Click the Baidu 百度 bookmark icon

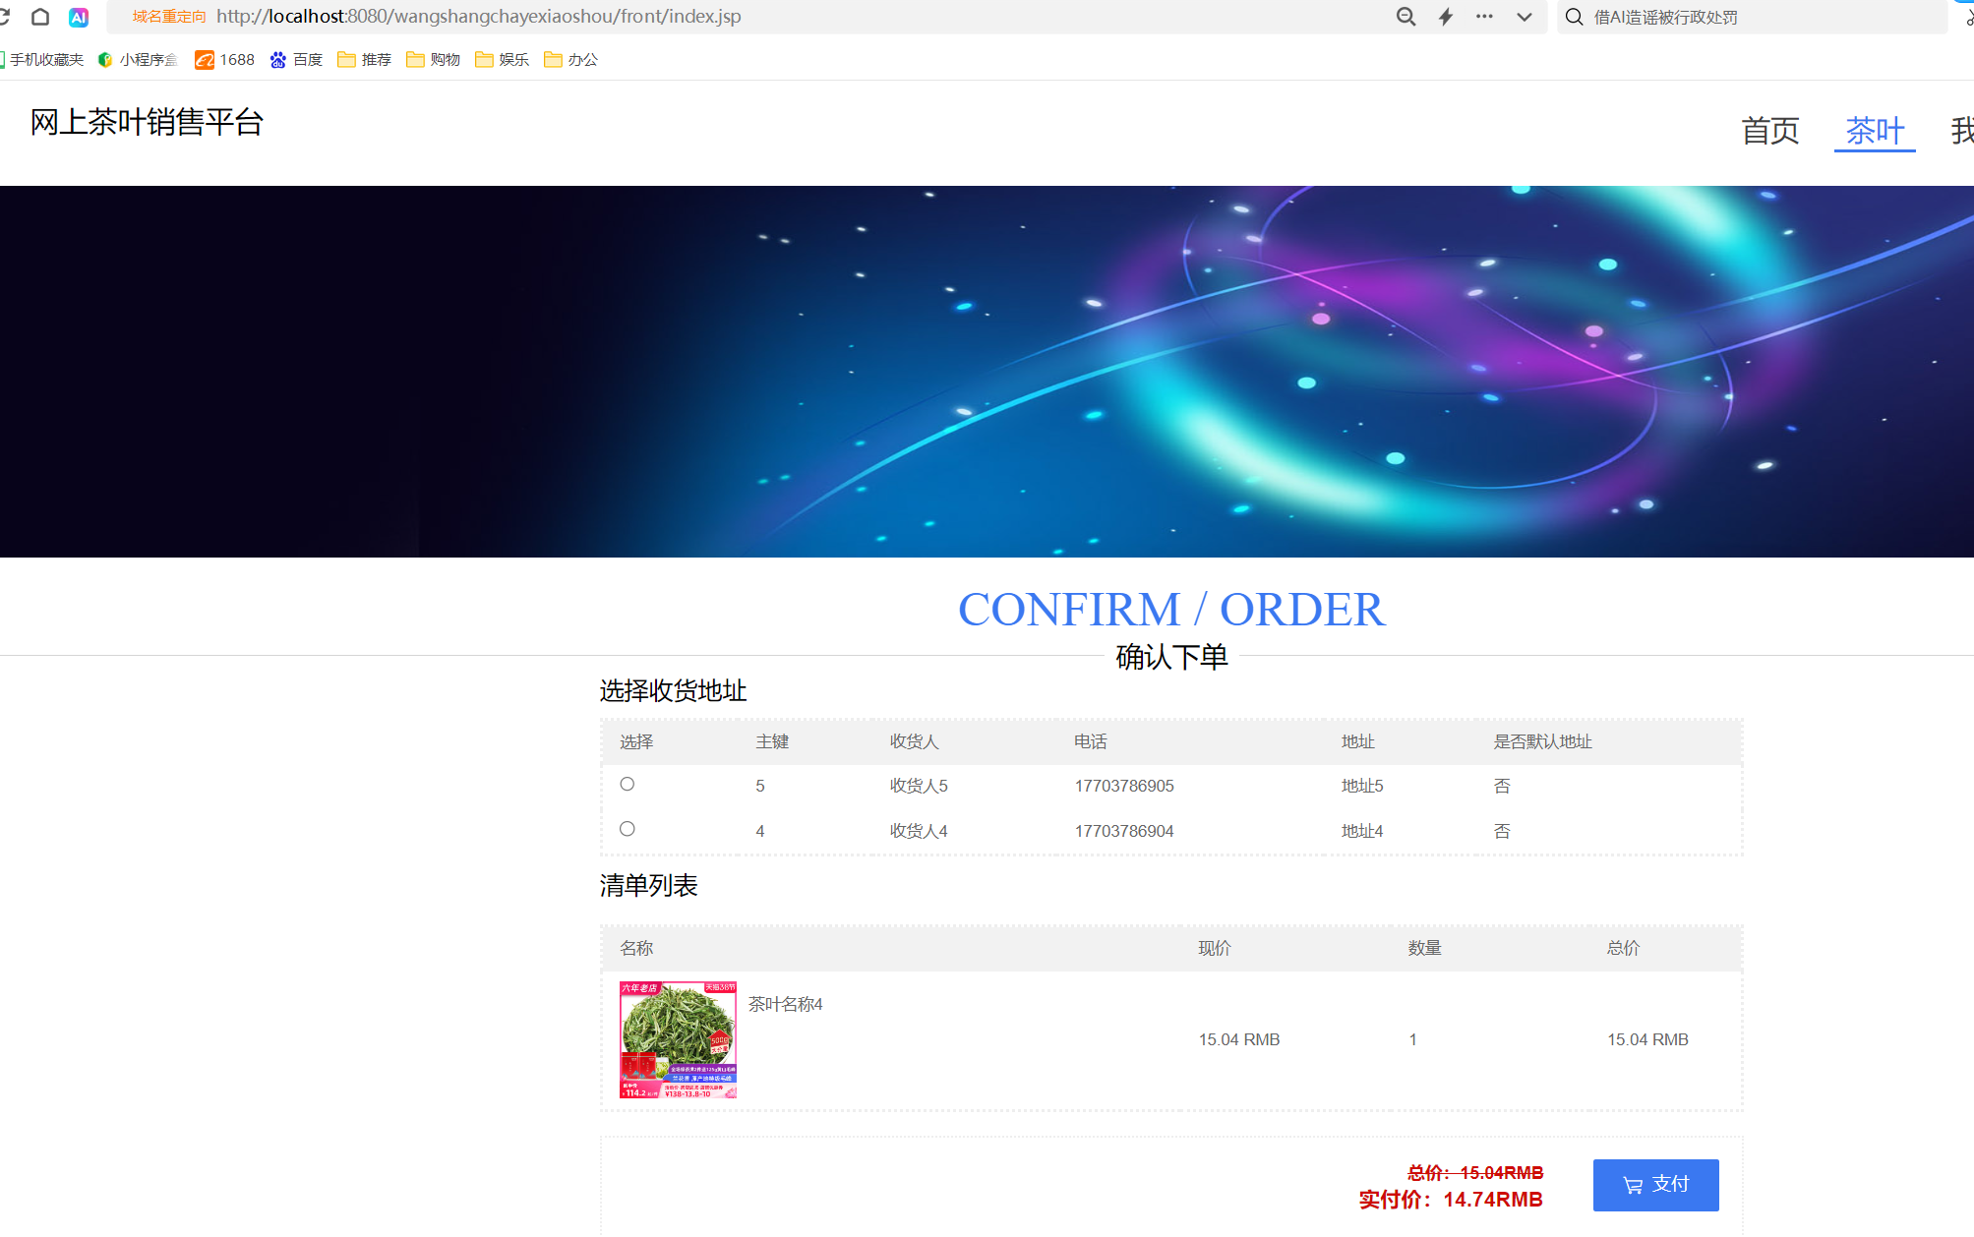[278, 59]
